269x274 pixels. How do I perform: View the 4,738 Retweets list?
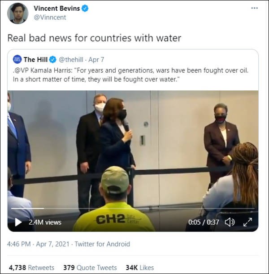pyautogui.click(x=31, y=267)
